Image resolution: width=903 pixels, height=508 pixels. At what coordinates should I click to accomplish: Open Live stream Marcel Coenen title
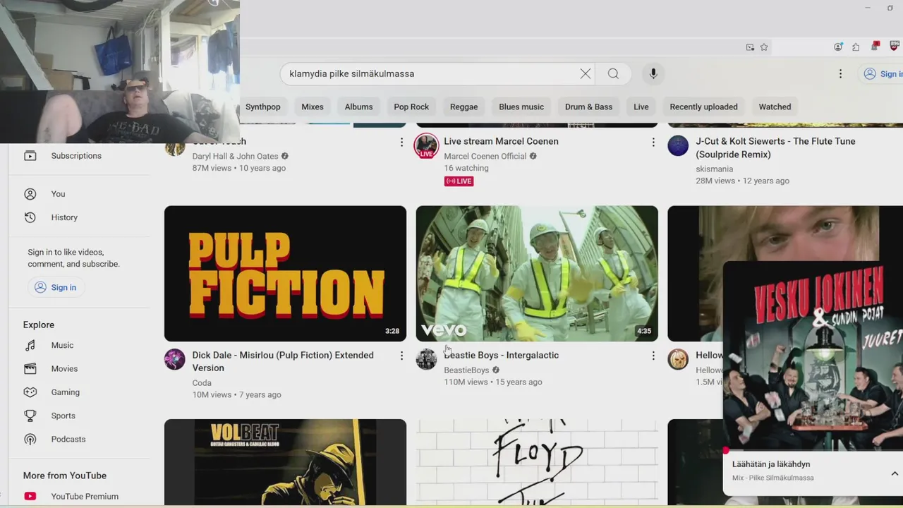501,141
